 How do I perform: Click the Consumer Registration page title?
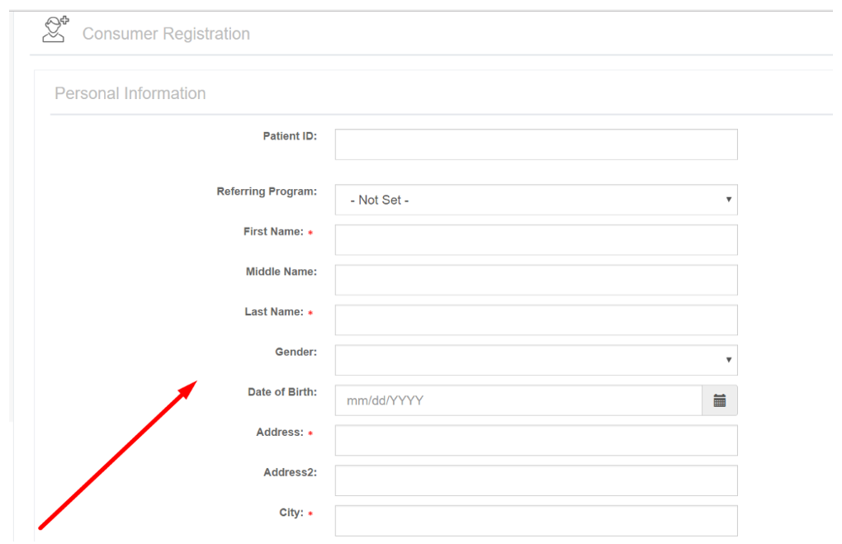[x=166, y=34]
